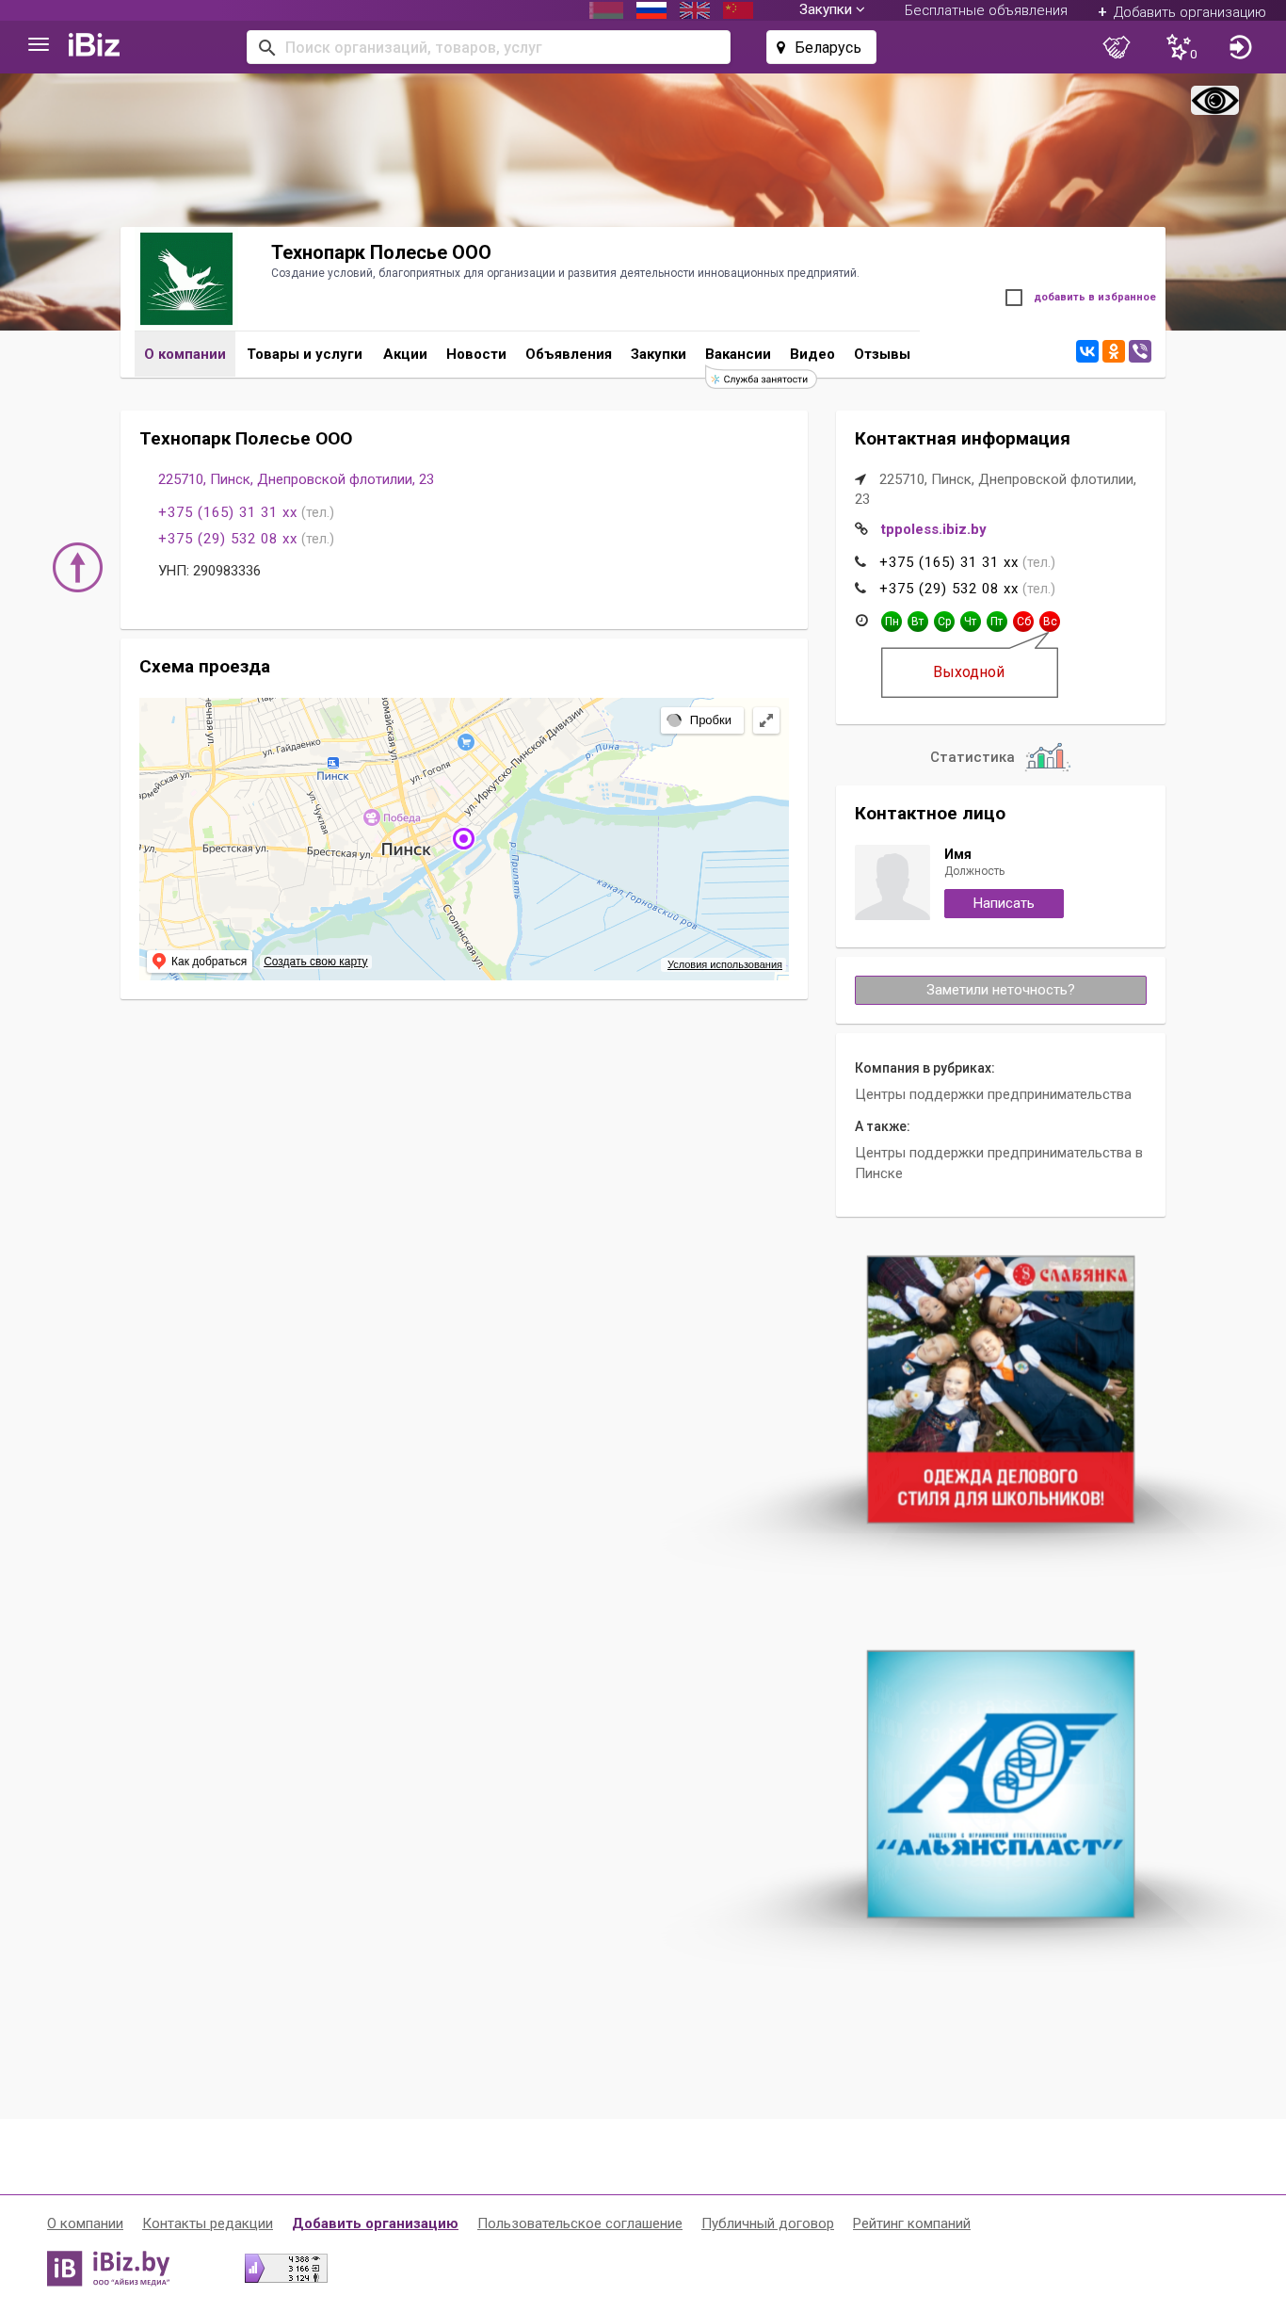Screen dimensions: 1286x2312
Task: Expand map to fullscreen
Action: point(766,720)
